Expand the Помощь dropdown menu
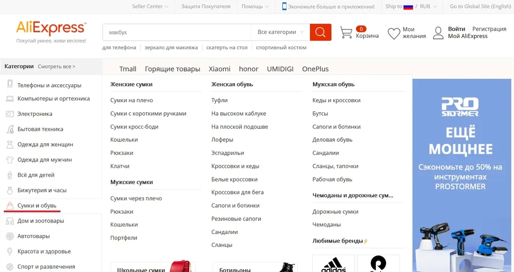Viewport: 514px width, 272px height. [255, 6]
